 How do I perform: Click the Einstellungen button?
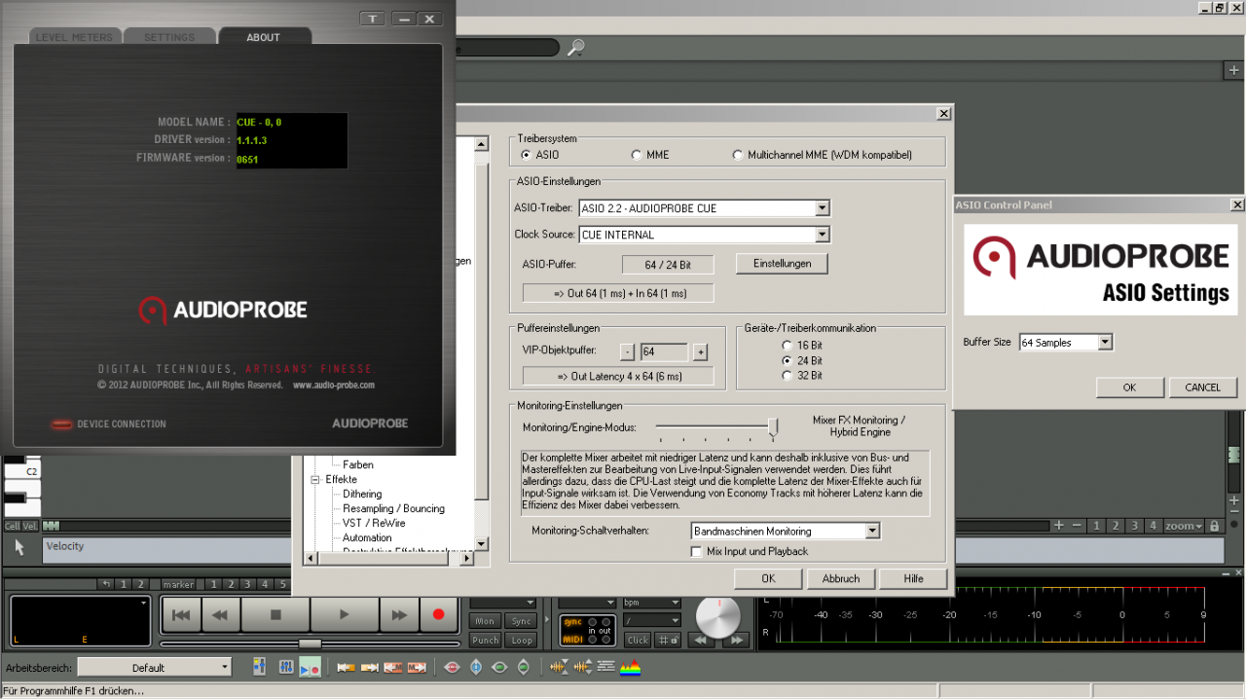[782, 263]
